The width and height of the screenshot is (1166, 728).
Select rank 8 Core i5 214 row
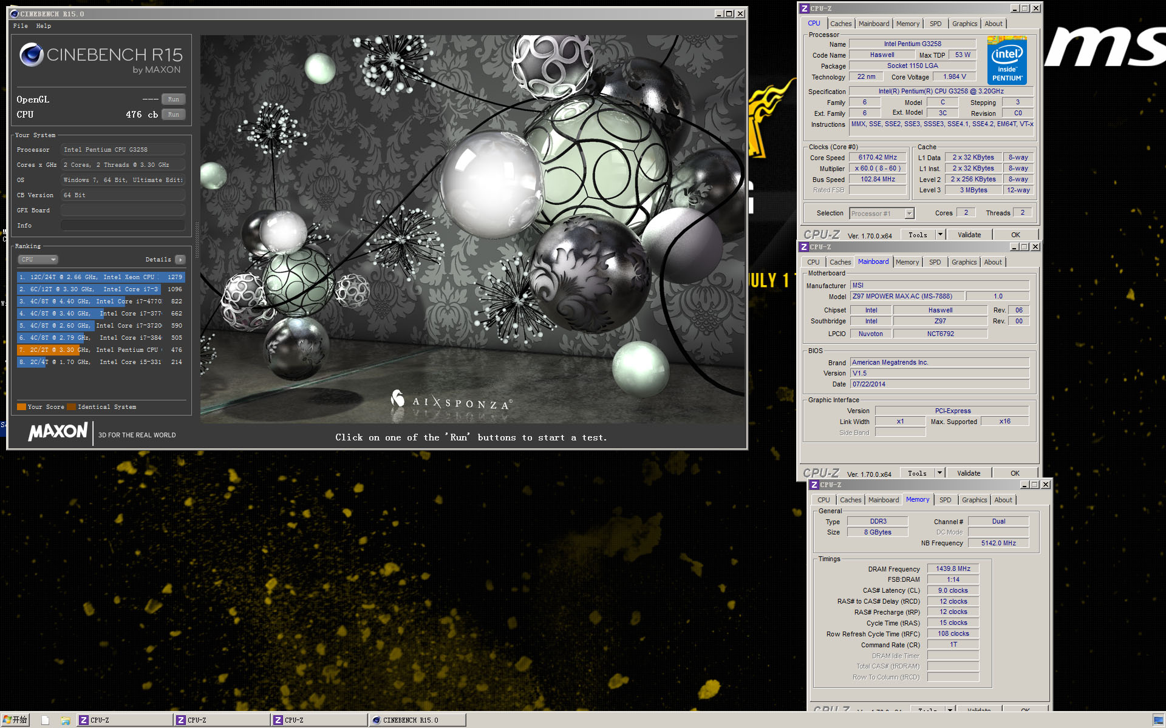coord(101,362)
